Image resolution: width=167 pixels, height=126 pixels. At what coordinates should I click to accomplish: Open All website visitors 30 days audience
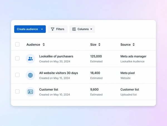point(58,73)
